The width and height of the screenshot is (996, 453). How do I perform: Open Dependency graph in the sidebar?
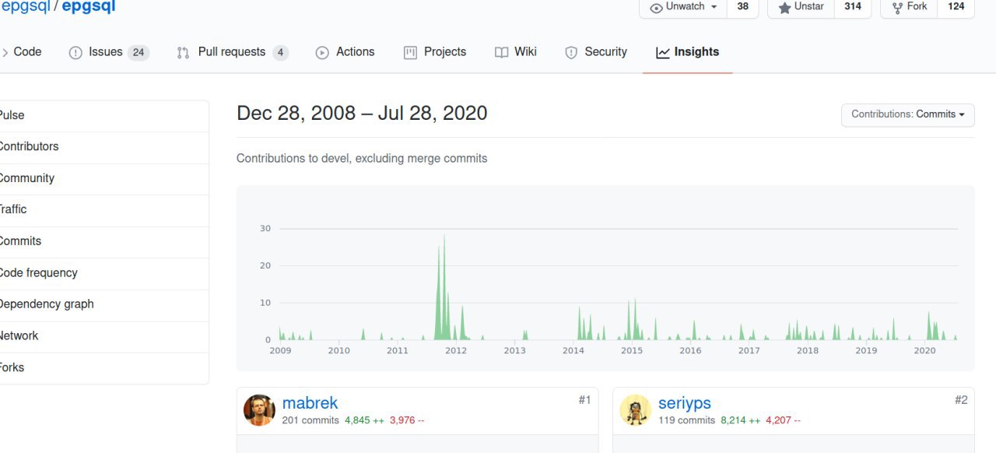104,304
